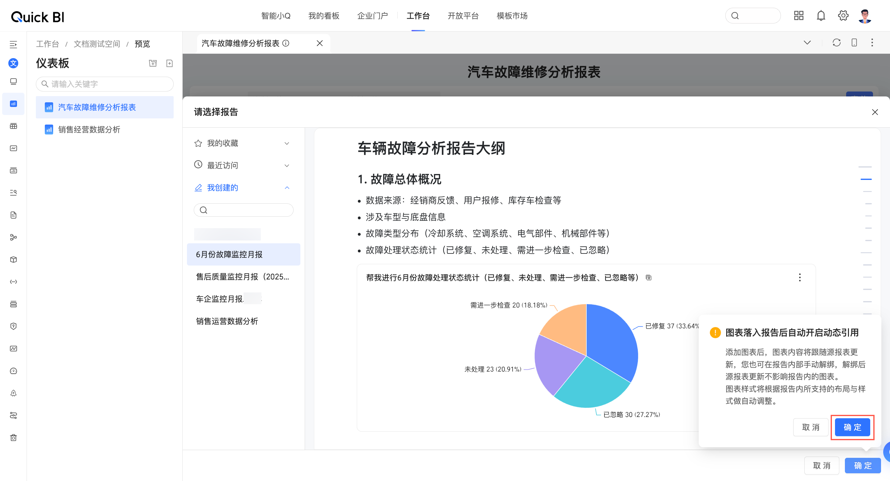Open settings gear icon in header

click(x=843, y=15)
